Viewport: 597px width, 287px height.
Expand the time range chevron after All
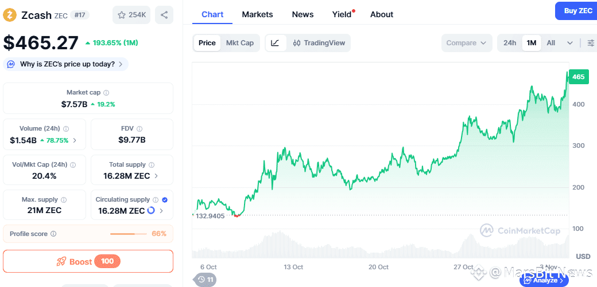[569, 43]
